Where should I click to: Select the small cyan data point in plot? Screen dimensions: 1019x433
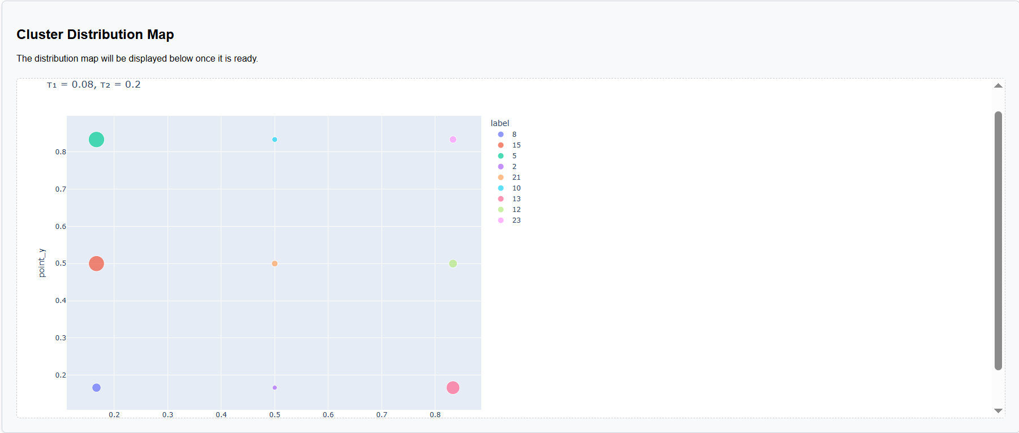(275, 140)
